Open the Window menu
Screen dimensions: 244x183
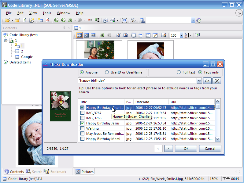pos(64,13)
